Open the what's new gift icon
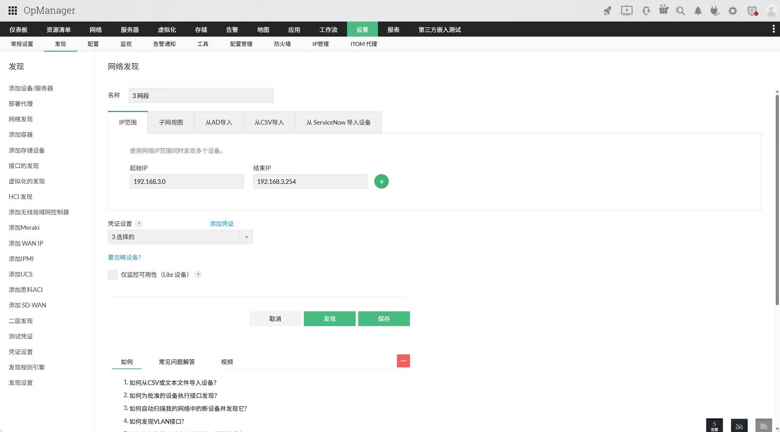The height and width of the screenshot is (432, 780). pos(663,10)
